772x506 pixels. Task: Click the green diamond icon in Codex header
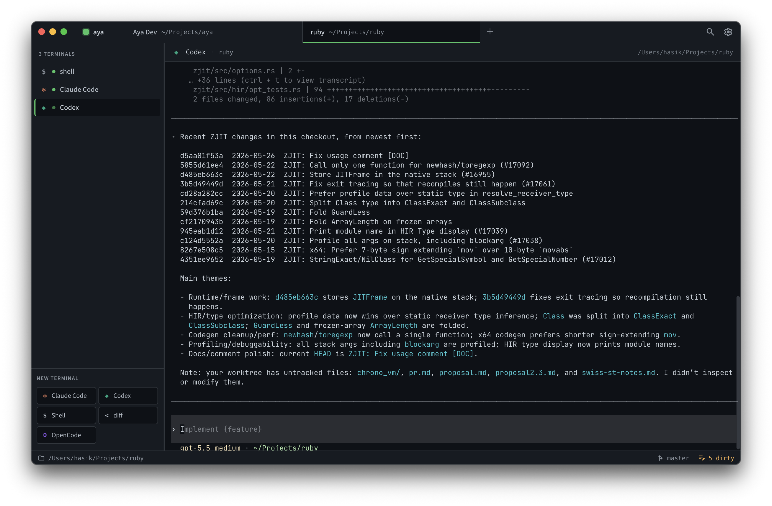[176, 52]
